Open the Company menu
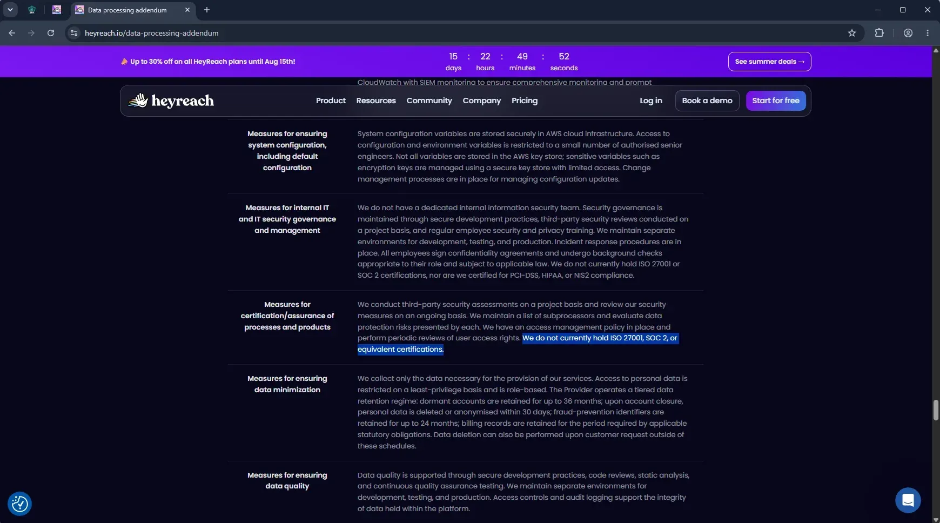Screen dimensions: 940x523 click(482, 100)
